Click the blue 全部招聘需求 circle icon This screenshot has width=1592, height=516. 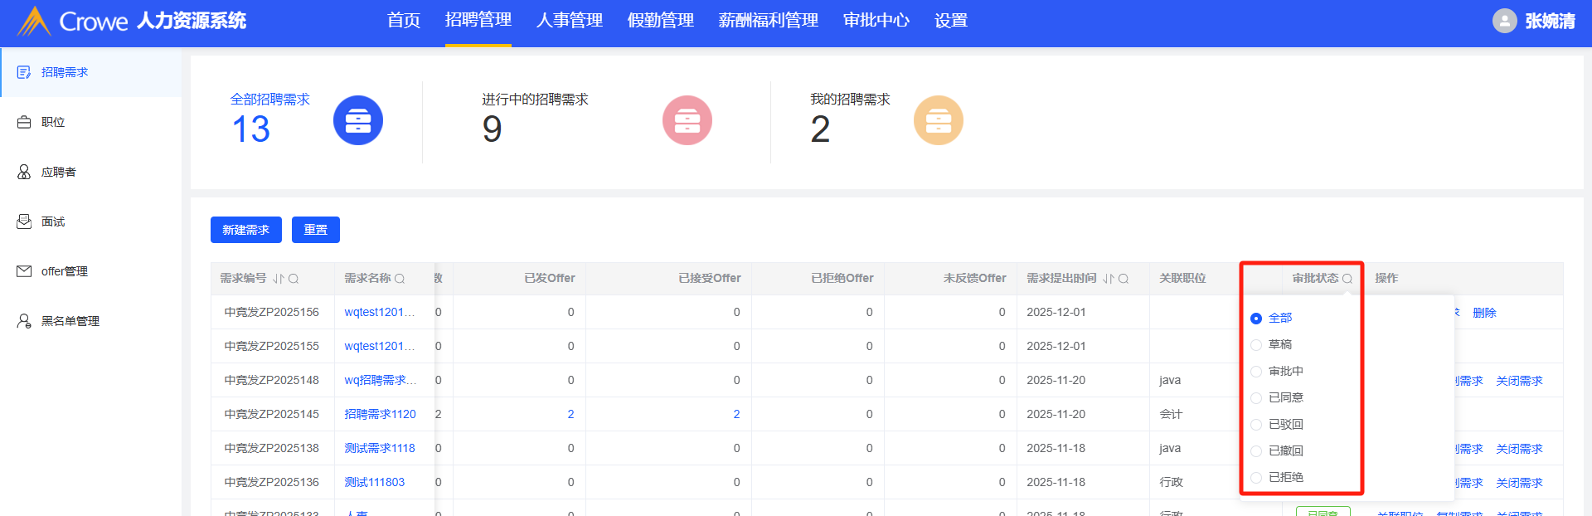click(357, 120)
